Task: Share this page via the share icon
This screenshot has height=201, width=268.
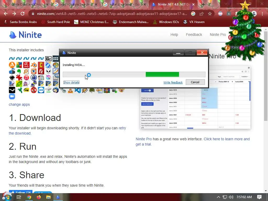Action: pyautogui.click(x=202, y=14)
